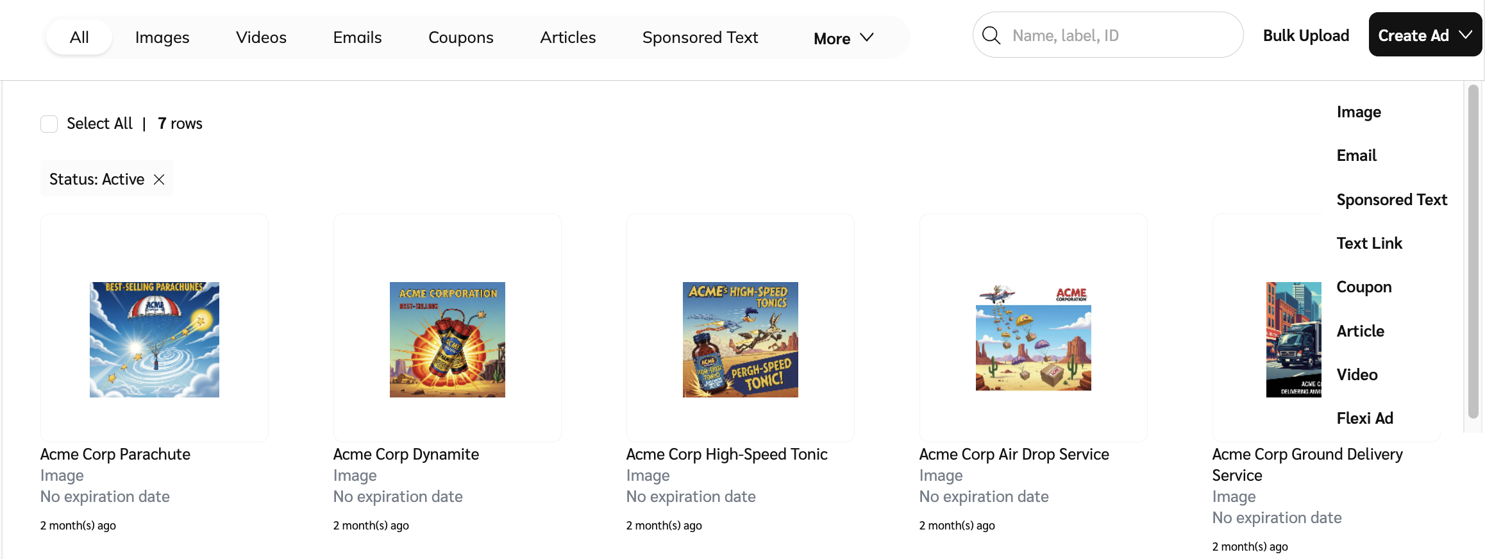Open the High-Speed Tonic ad thumbnail
The width and height of the screenshot is (1485, 559).
point(740,340)
